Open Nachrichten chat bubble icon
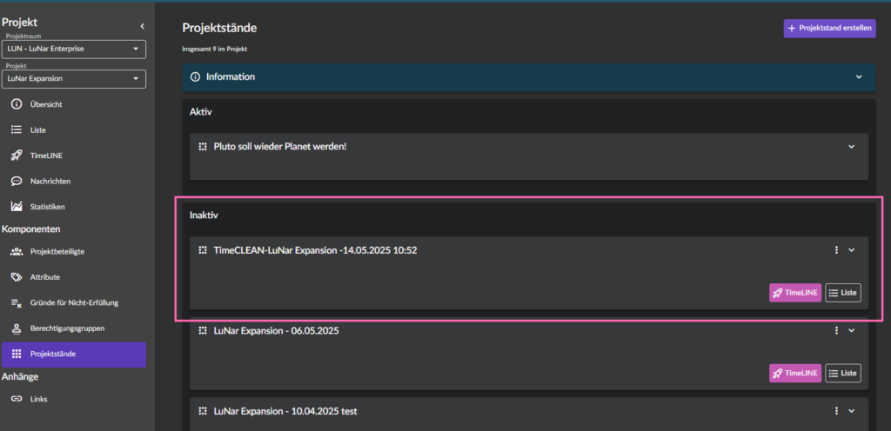 [x=17, y=181]
